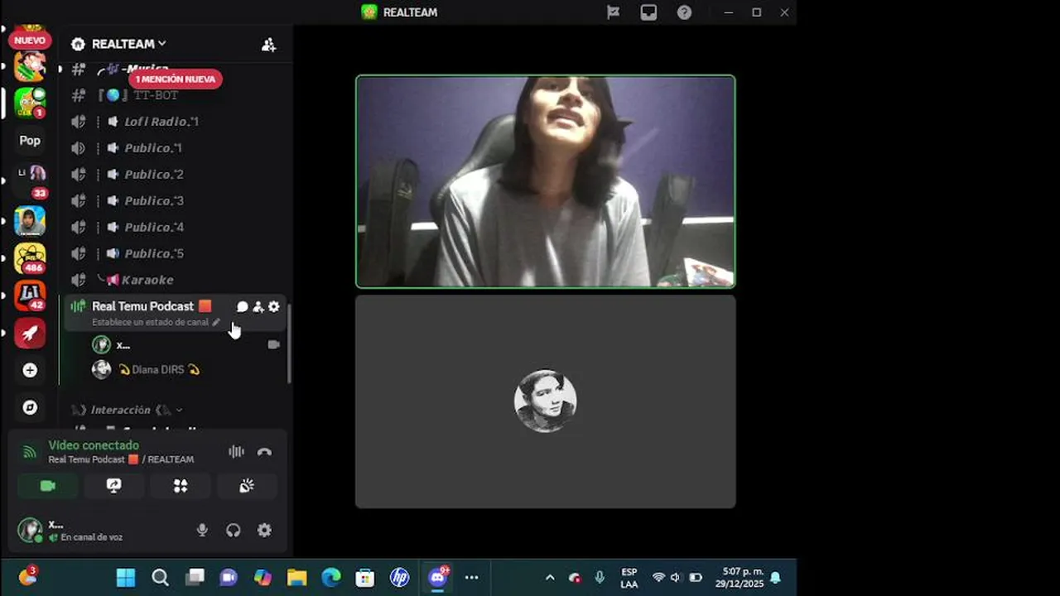Click Discord icon on the taskbar
This screenshot has width=1060, height=596.
pyautogui.click(x=438, y=577)
